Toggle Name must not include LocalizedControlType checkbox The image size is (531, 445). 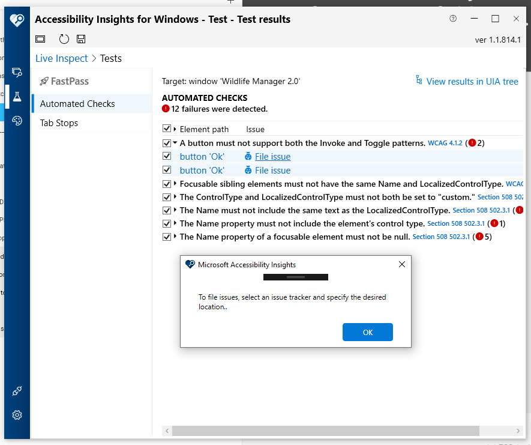(x=166, y=210)
